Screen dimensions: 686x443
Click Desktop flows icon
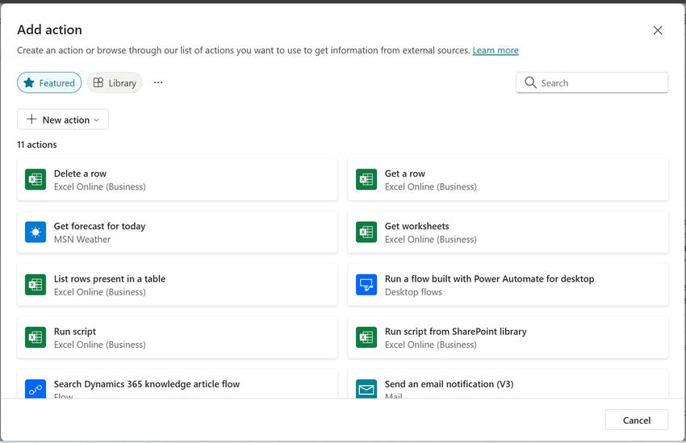tap(366, 285)
